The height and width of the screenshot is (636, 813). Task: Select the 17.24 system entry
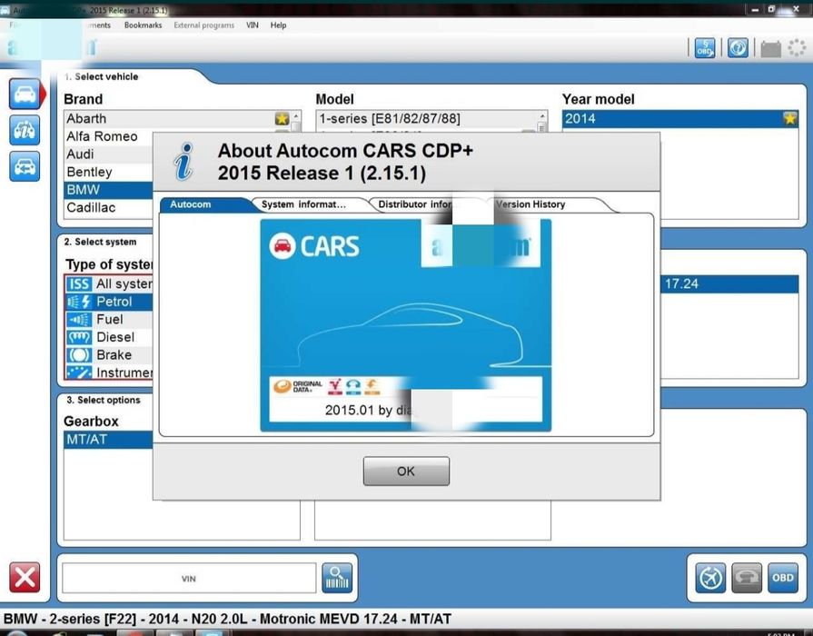[x=730, y=283]
